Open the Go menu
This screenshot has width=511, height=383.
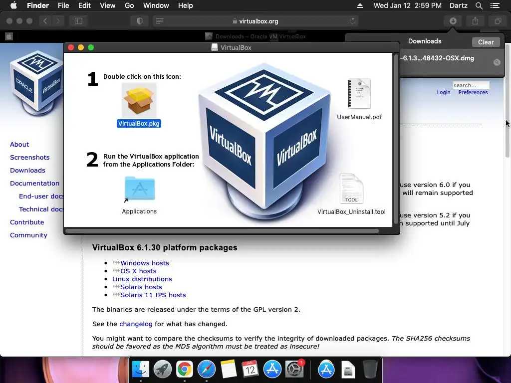click(x=129, y=5)
